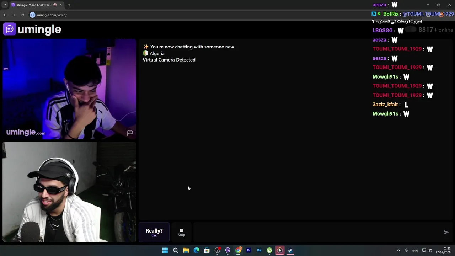The image size is (455, 256).
Task: Click the browser forward arrow
Action: (14, 15)
